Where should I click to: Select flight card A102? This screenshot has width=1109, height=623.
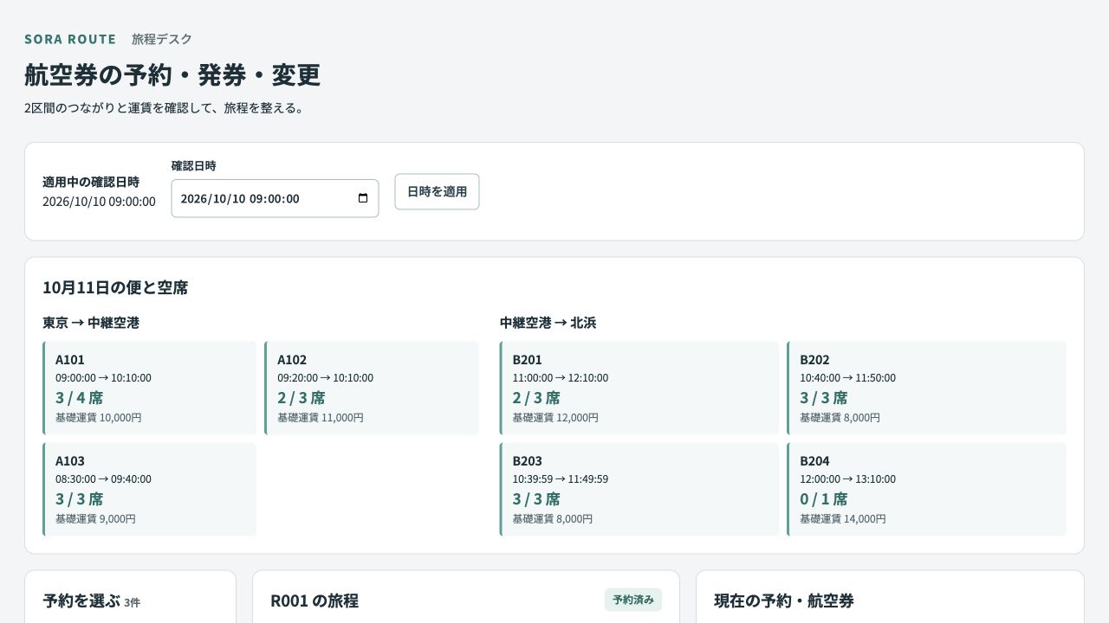click(x=372, y=388)
